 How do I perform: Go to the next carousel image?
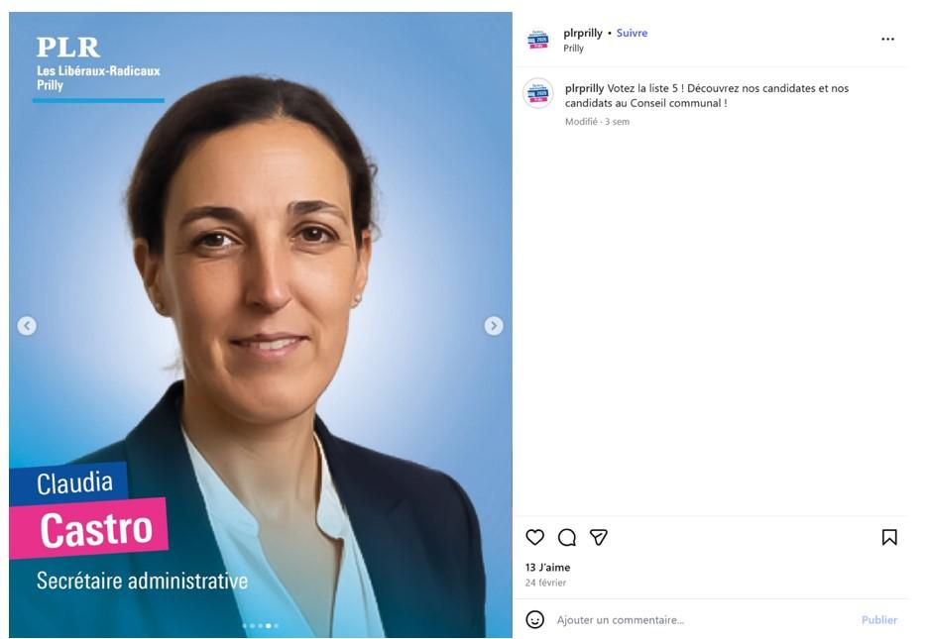pyautogui.click(x=494, y=326)
